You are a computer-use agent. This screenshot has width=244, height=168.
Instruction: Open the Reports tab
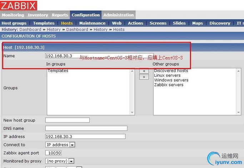pos(60,15)
